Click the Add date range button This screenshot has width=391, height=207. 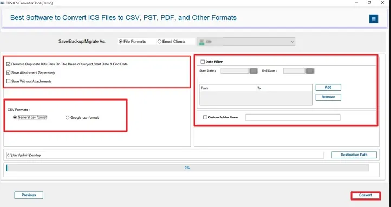[x=328, y=88]
